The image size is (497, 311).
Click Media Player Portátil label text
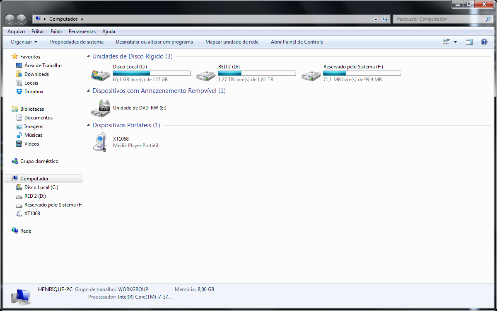tap(135, 146)
